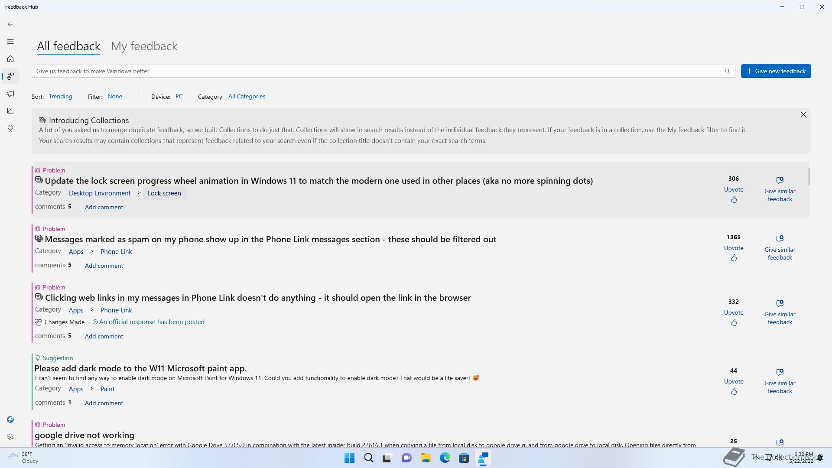Image resolution: width=832 pixels, height=468 pixels.
Task: Upvote the lock screen progress wheel feedback
Action: click(734, 195)
